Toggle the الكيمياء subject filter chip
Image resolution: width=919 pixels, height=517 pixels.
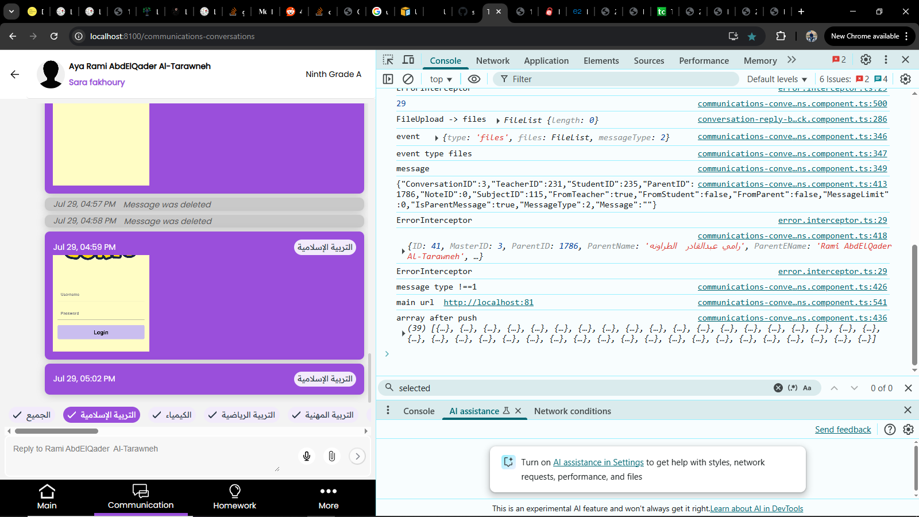point(172,415)
